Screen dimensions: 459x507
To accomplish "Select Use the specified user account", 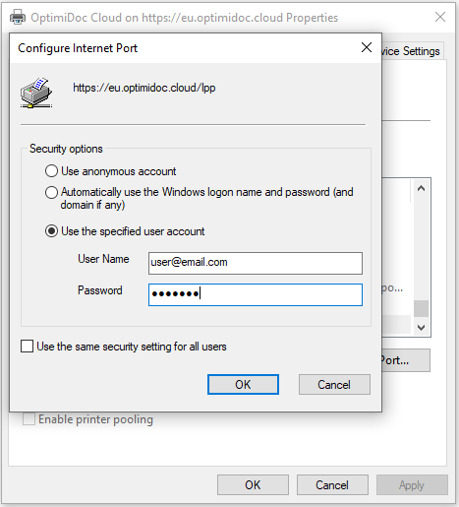I will pos(51,231).
